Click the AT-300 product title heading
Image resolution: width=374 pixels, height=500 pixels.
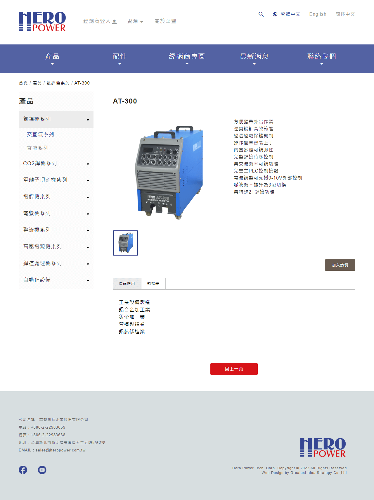(125, 101)
